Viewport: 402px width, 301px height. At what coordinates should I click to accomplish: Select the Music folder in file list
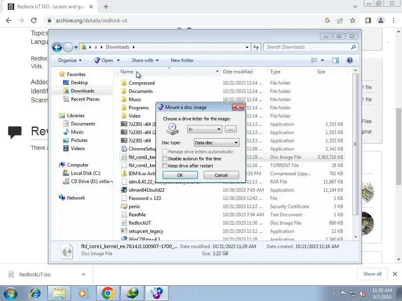[135, 100]
